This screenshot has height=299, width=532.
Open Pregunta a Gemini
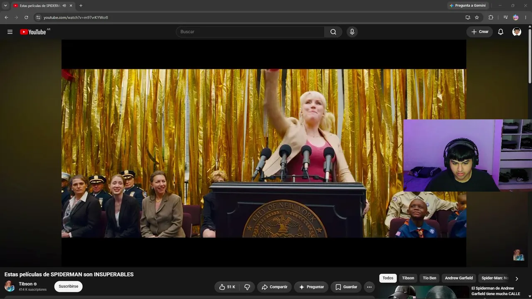tap(467, 5)
